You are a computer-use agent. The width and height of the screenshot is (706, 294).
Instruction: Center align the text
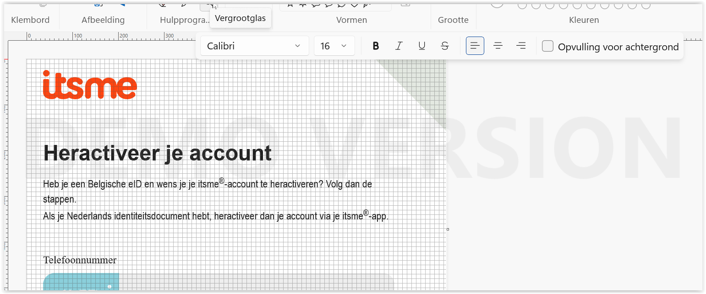[498, 46]
